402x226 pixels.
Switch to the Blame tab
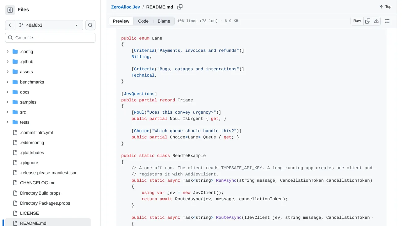click(164, 21)
